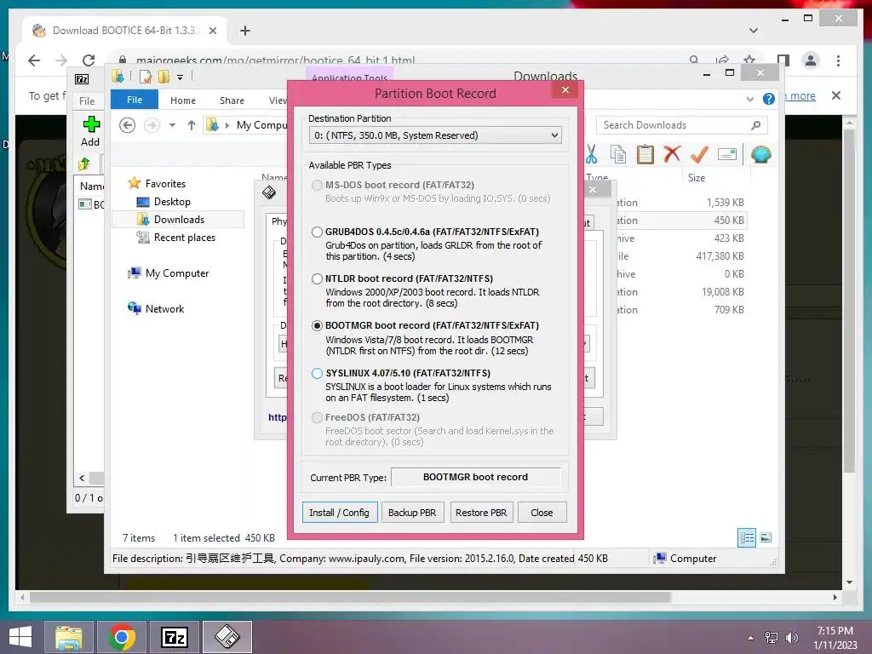
Task: Click the Size column header in Explorer
Action: click(x=697, y=178)
